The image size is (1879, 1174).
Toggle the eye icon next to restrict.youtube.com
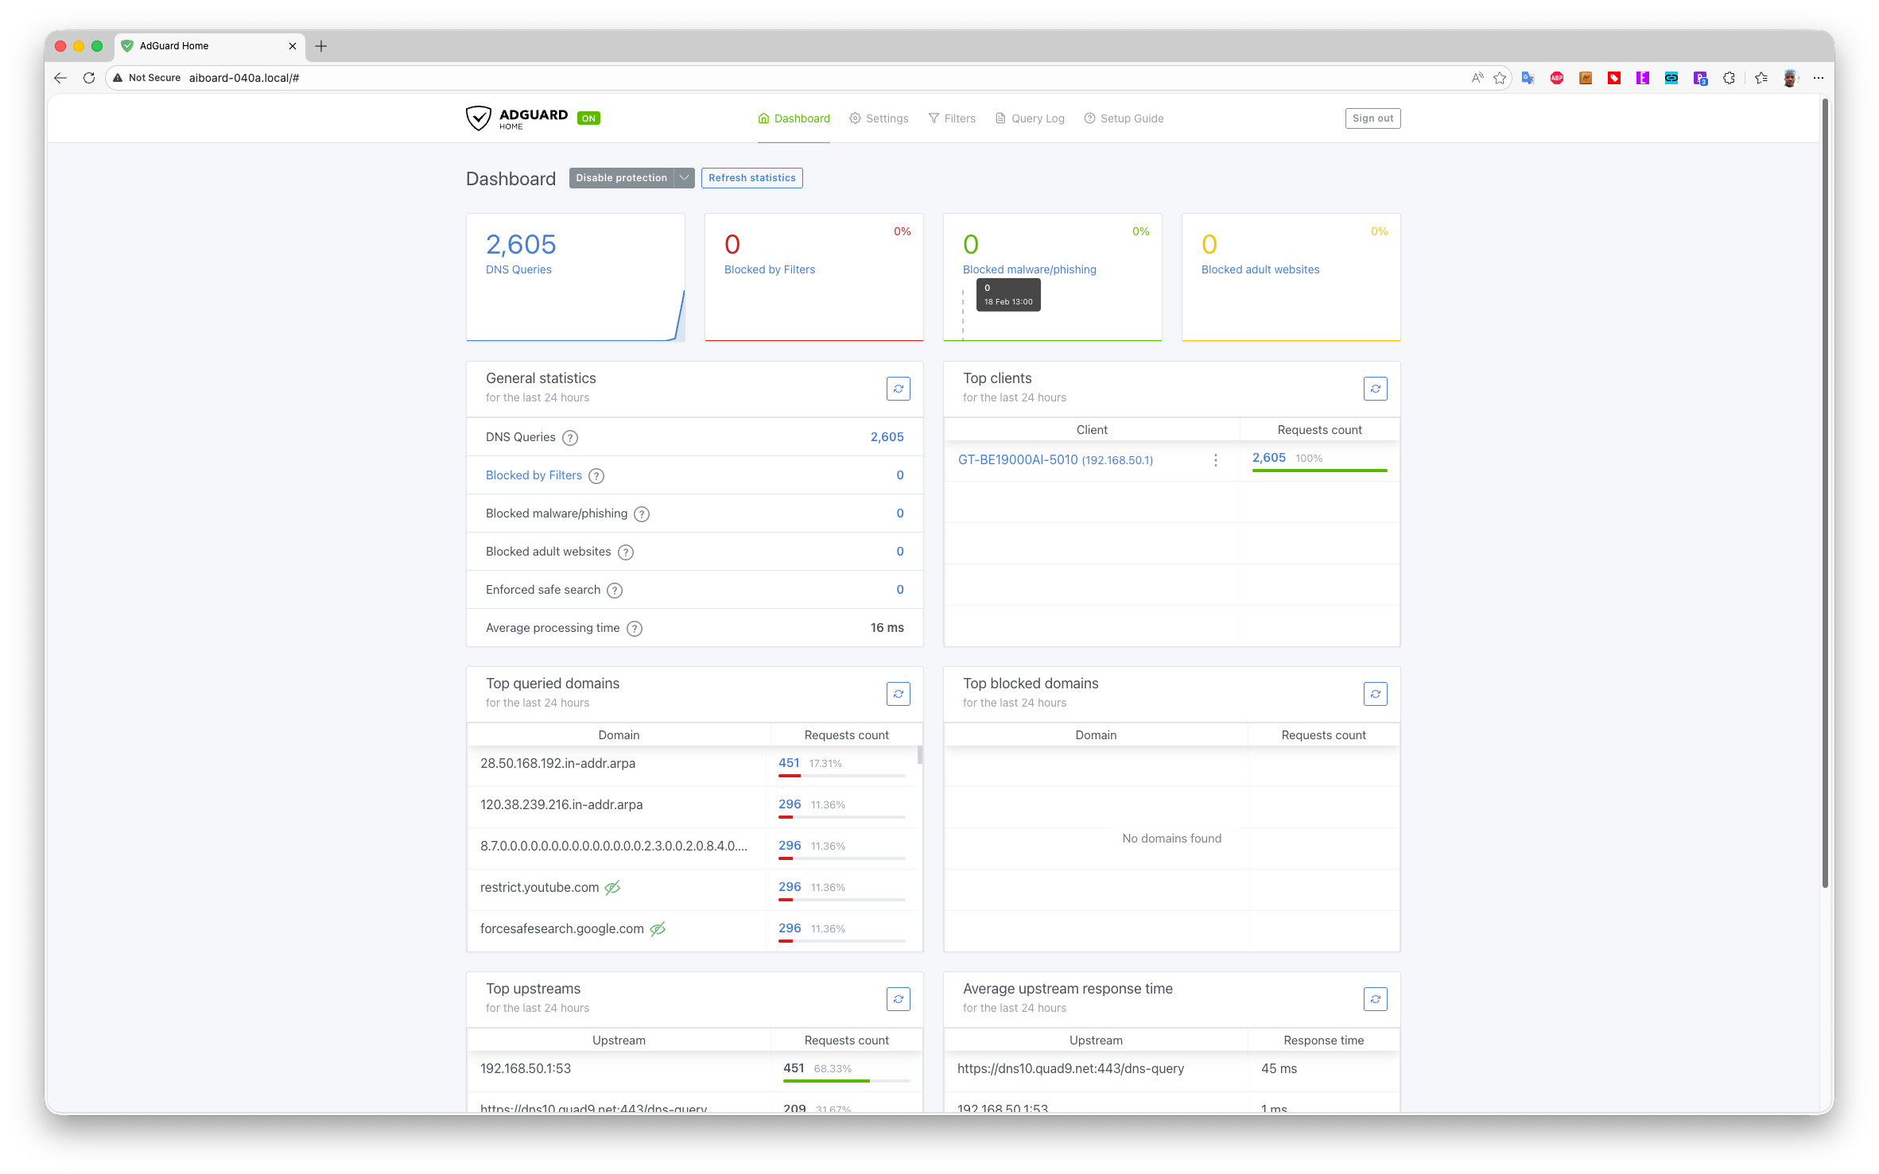612,888
